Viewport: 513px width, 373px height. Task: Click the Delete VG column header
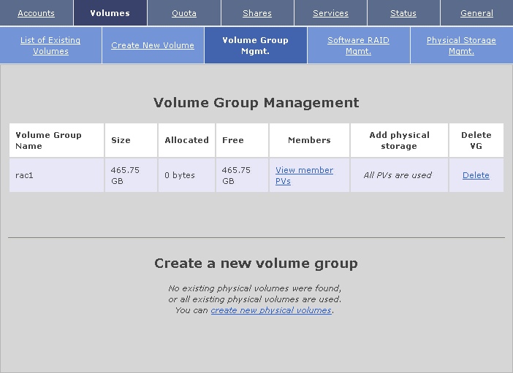coord(476,140)
